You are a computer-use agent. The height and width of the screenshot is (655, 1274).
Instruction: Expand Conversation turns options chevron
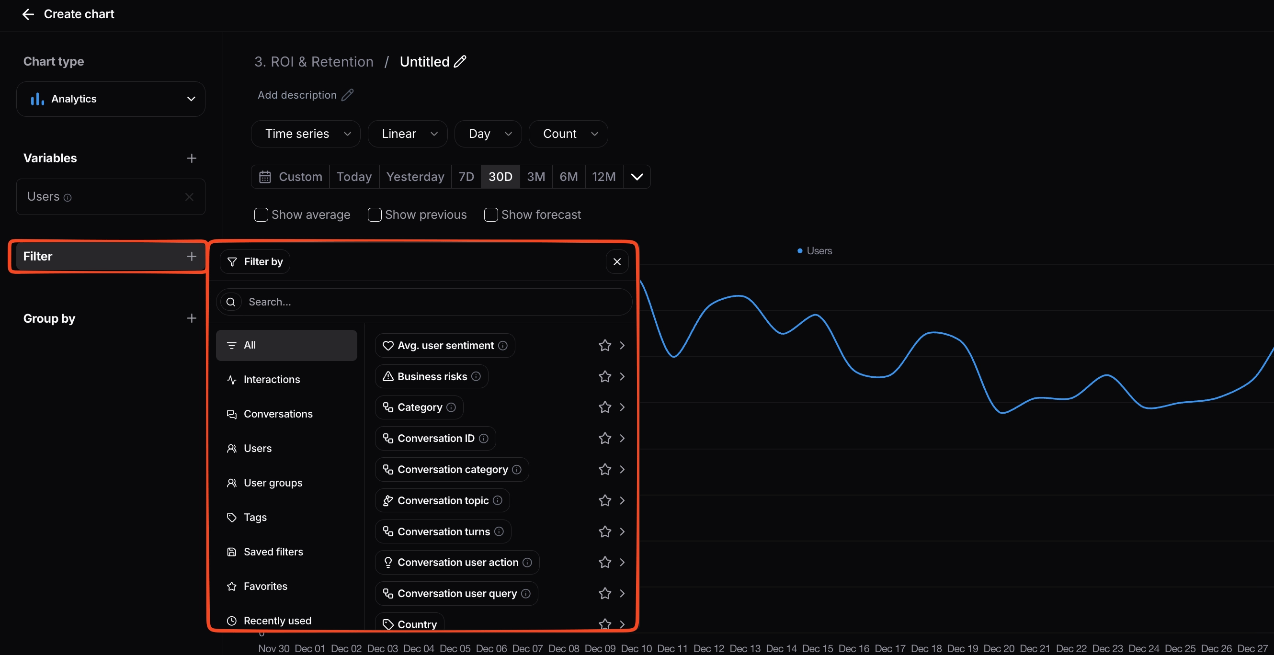pyautogui.click(x=622, y=532)
